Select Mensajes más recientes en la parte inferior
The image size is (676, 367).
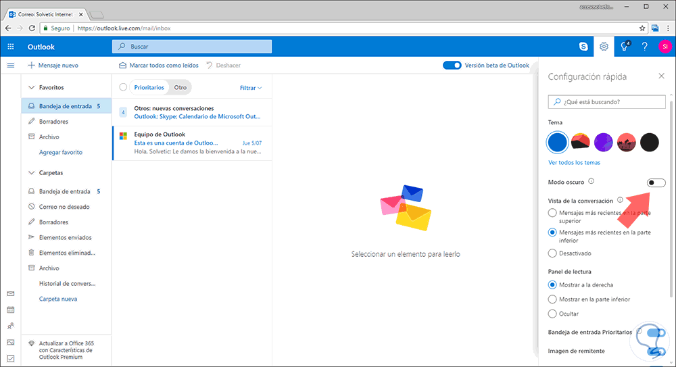point(552,233)
